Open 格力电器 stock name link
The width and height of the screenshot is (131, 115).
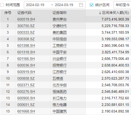(x=60, y=105)
